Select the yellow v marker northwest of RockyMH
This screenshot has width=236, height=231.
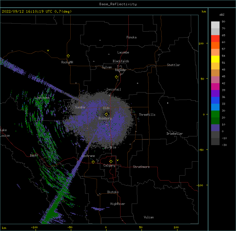[x=48, y=50]
